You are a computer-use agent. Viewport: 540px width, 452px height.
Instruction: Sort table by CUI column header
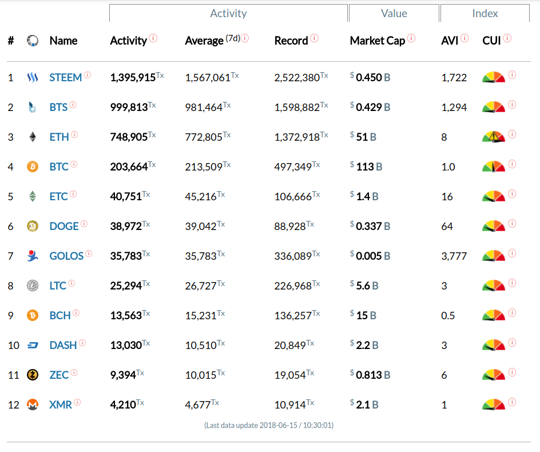(491, 41)
